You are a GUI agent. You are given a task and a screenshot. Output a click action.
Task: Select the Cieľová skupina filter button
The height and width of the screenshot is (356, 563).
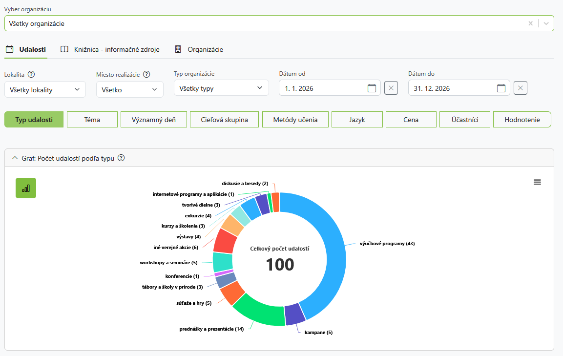[x=224, y=120]
